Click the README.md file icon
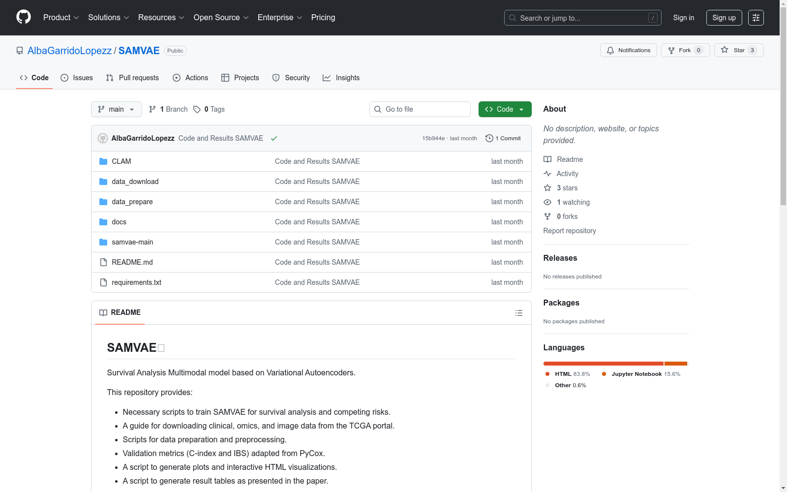The height and width of the screenshot is (492, 787). [x=103, y=262]
